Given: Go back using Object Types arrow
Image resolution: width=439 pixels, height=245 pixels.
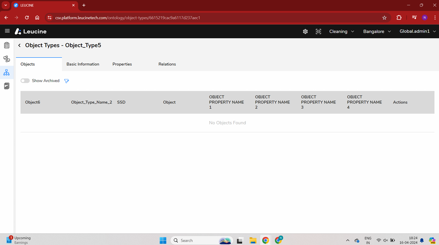Looking at the screenshot, I should (x=20, y=45).
